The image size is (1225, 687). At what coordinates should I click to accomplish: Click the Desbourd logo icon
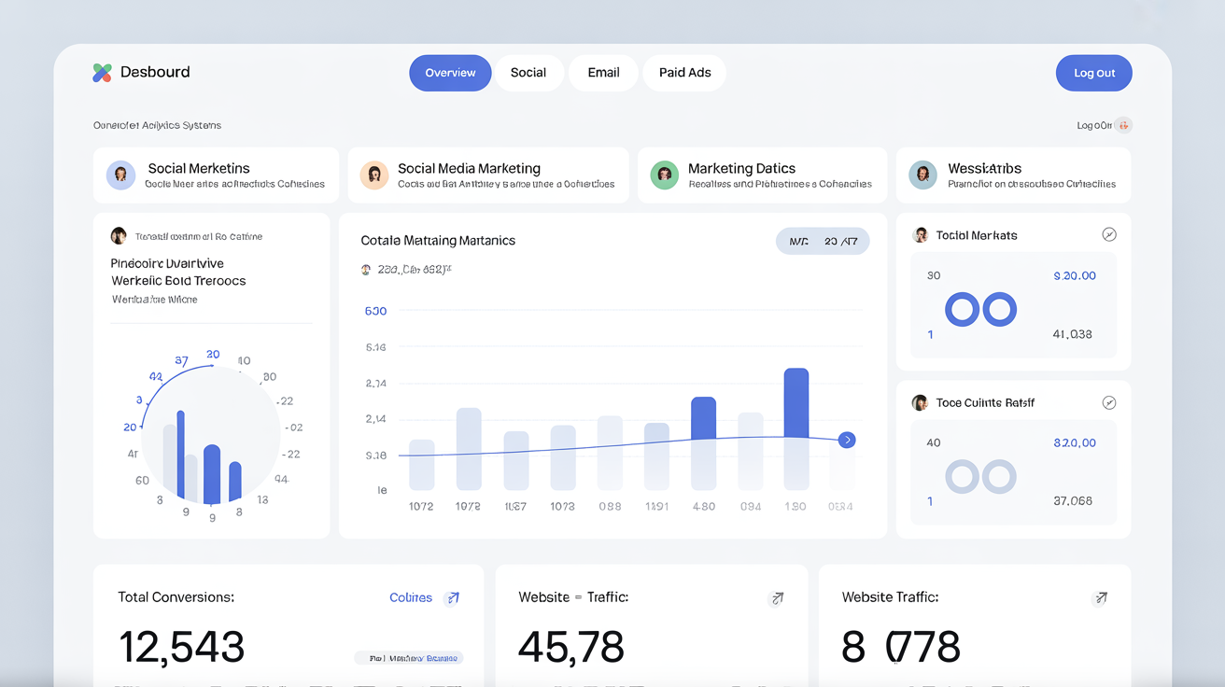(102, 72)
